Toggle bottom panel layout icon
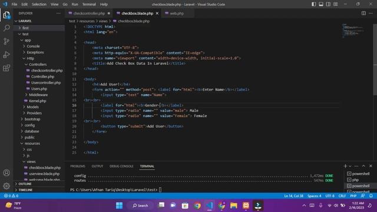 [x=321, y=4]
